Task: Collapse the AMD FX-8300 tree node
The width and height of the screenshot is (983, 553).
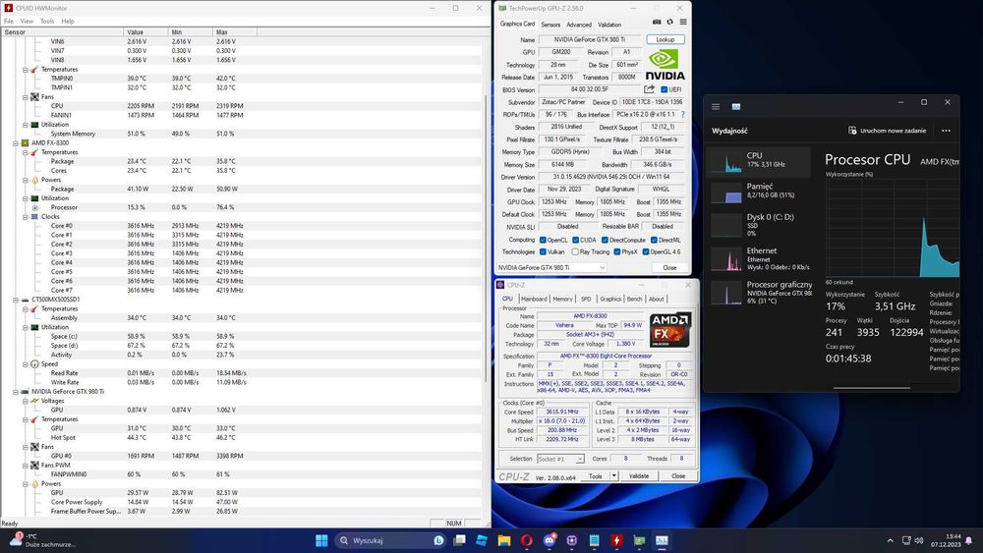Action: (16, 143)
